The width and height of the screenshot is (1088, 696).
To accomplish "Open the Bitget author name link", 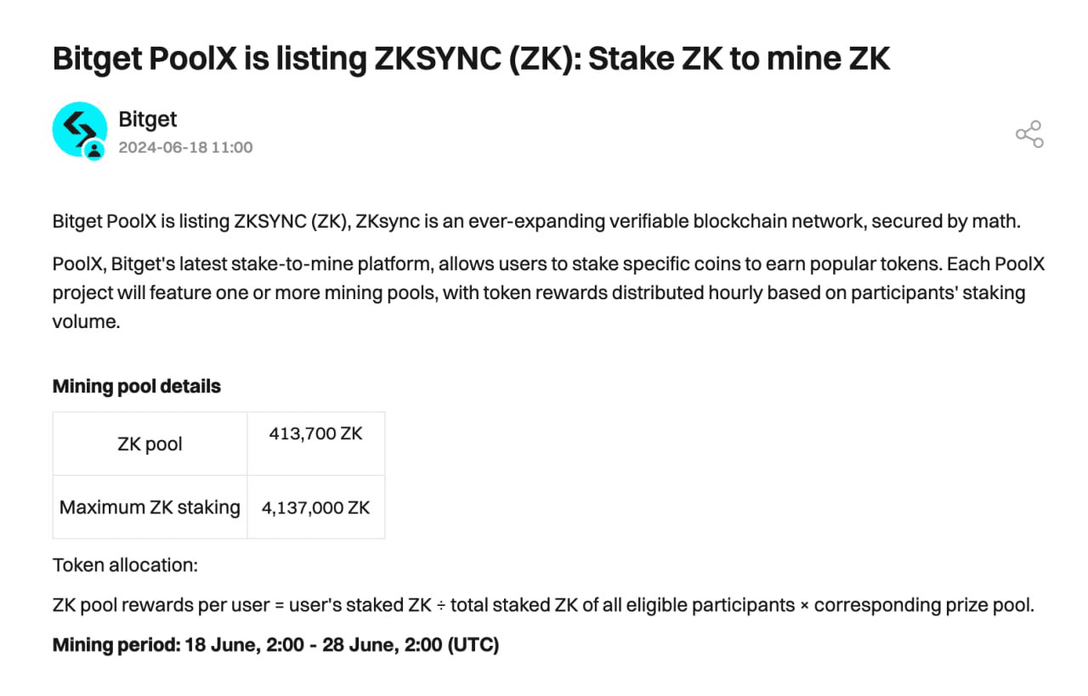I will point(148,119).
